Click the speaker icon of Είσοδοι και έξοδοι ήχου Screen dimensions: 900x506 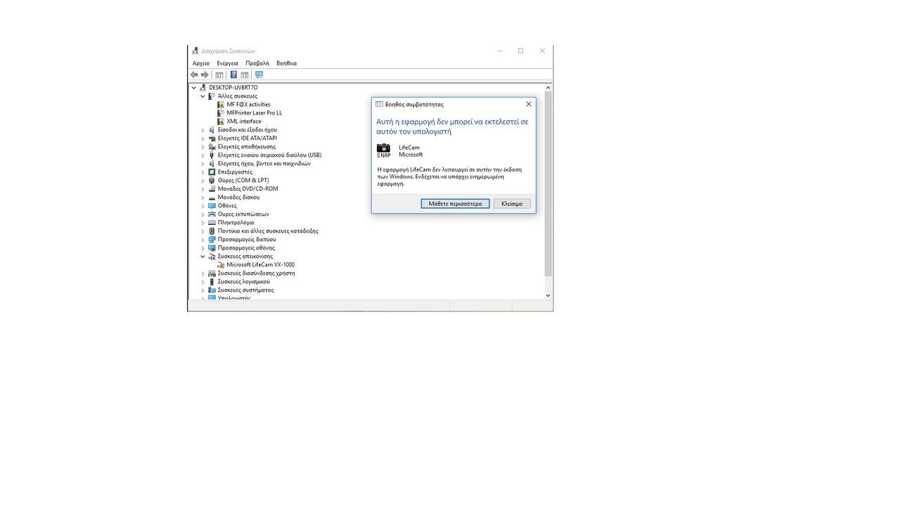[x=212, y=130]
